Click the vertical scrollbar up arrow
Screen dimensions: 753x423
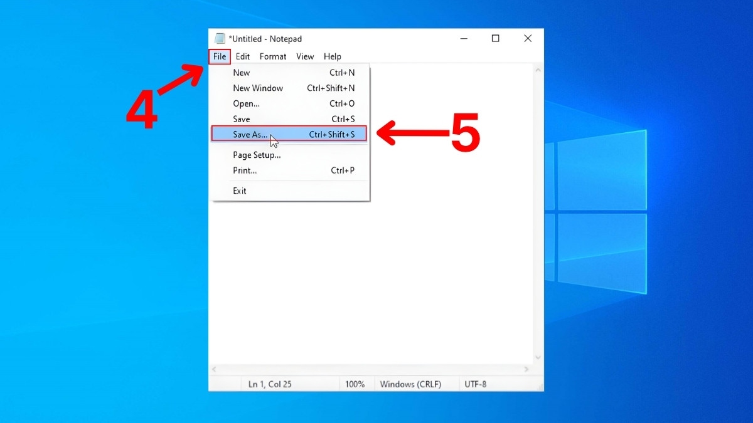click(538, 70)
